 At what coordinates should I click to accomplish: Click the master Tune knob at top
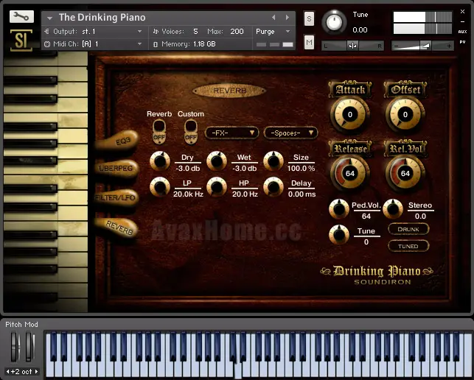click(x=334, y=22)
